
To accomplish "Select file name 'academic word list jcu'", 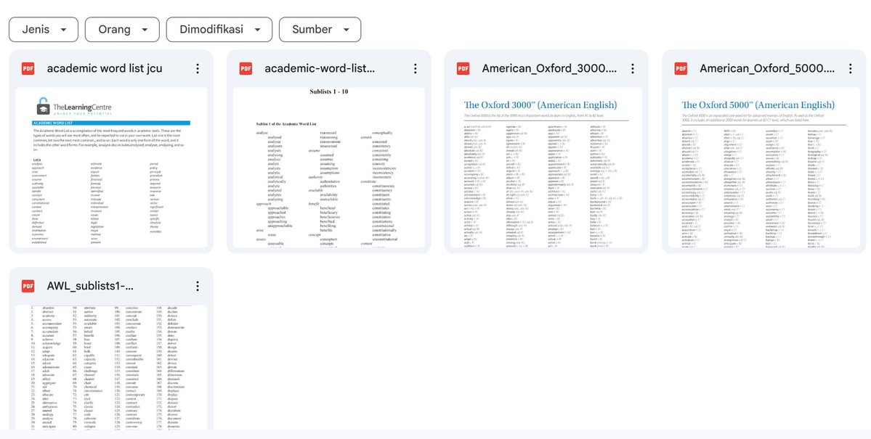I will 105,69.
